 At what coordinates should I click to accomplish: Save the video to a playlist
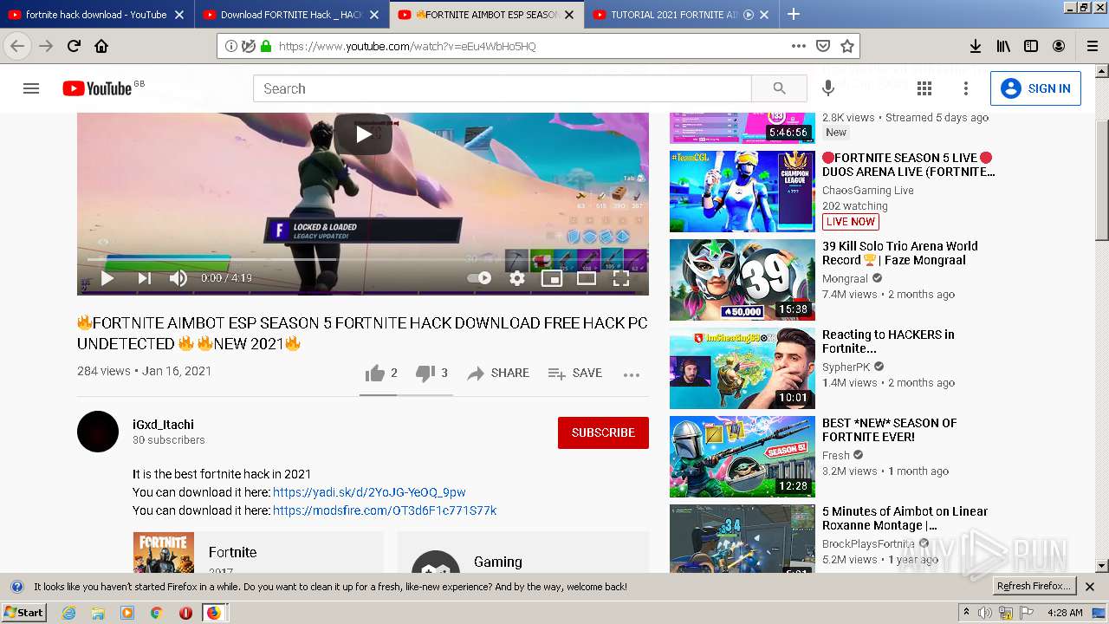(575, 373)
